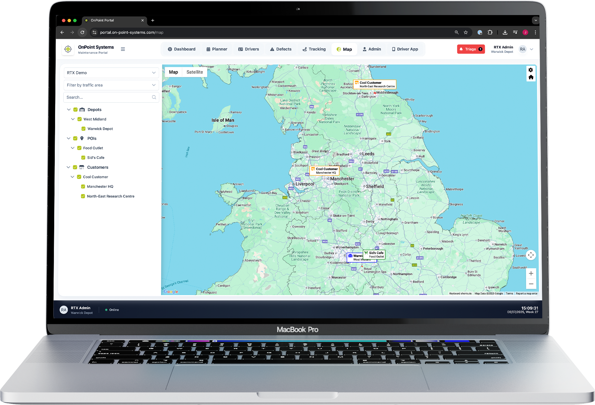The width and height of the screenshot is (595, 405).
Task: Click Keyboard shortcuts on map footer
Action: tap(460, 294)
